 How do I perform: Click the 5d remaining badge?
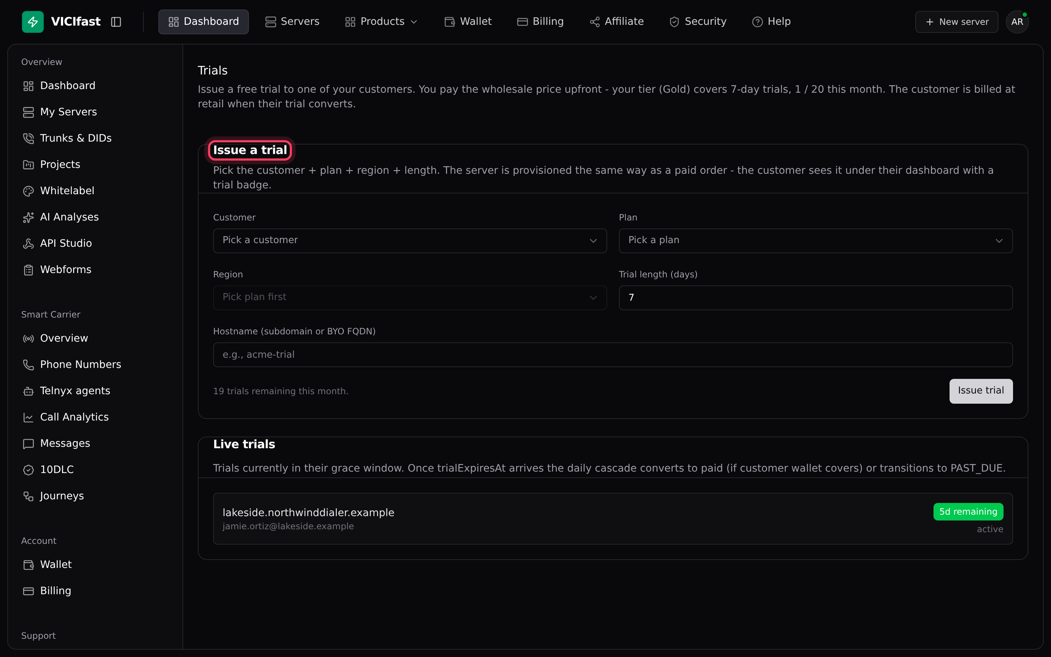point(968,511)
